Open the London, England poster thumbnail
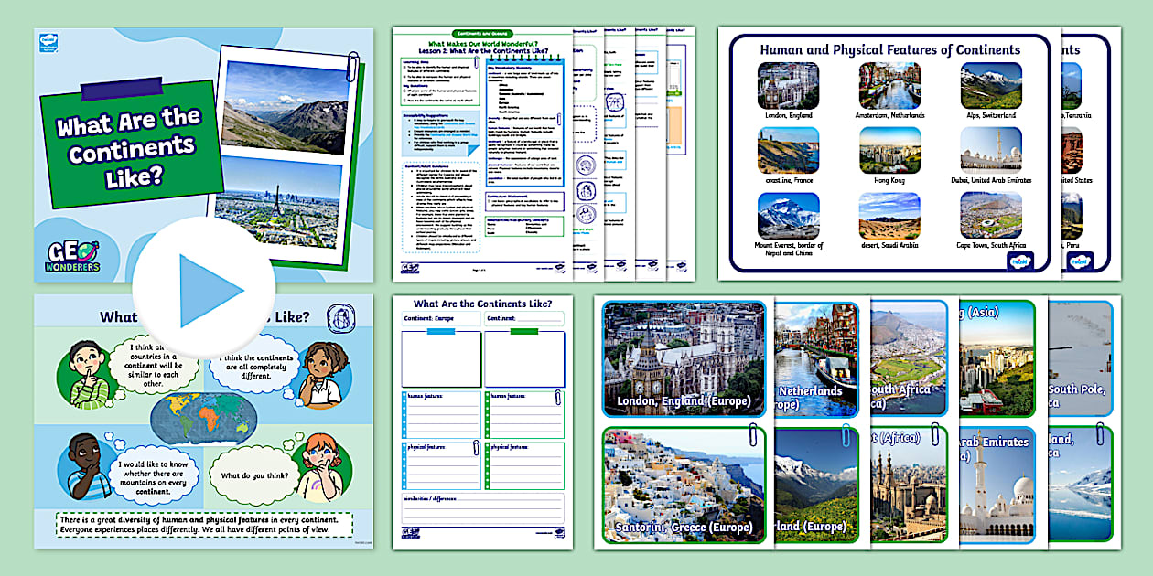Image resolution: width=1153 pixels, height=576 pixels. [x=788, y=87]
